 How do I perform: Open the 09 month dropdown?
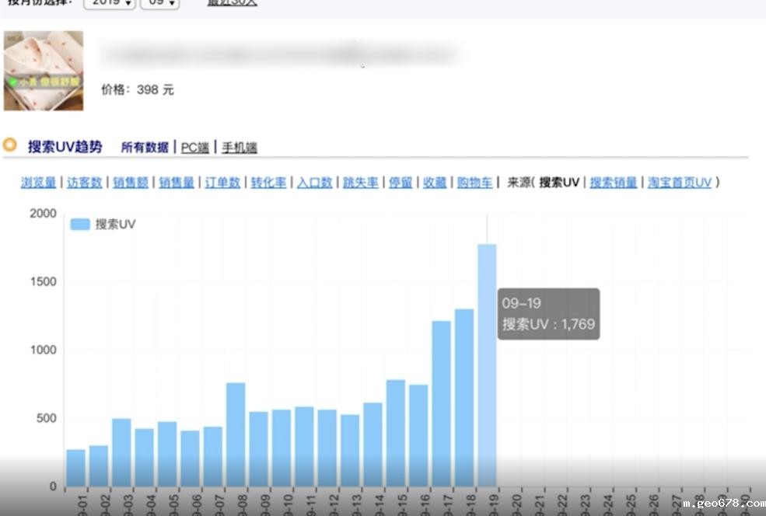pyautogui.click(x=159, y=3)
